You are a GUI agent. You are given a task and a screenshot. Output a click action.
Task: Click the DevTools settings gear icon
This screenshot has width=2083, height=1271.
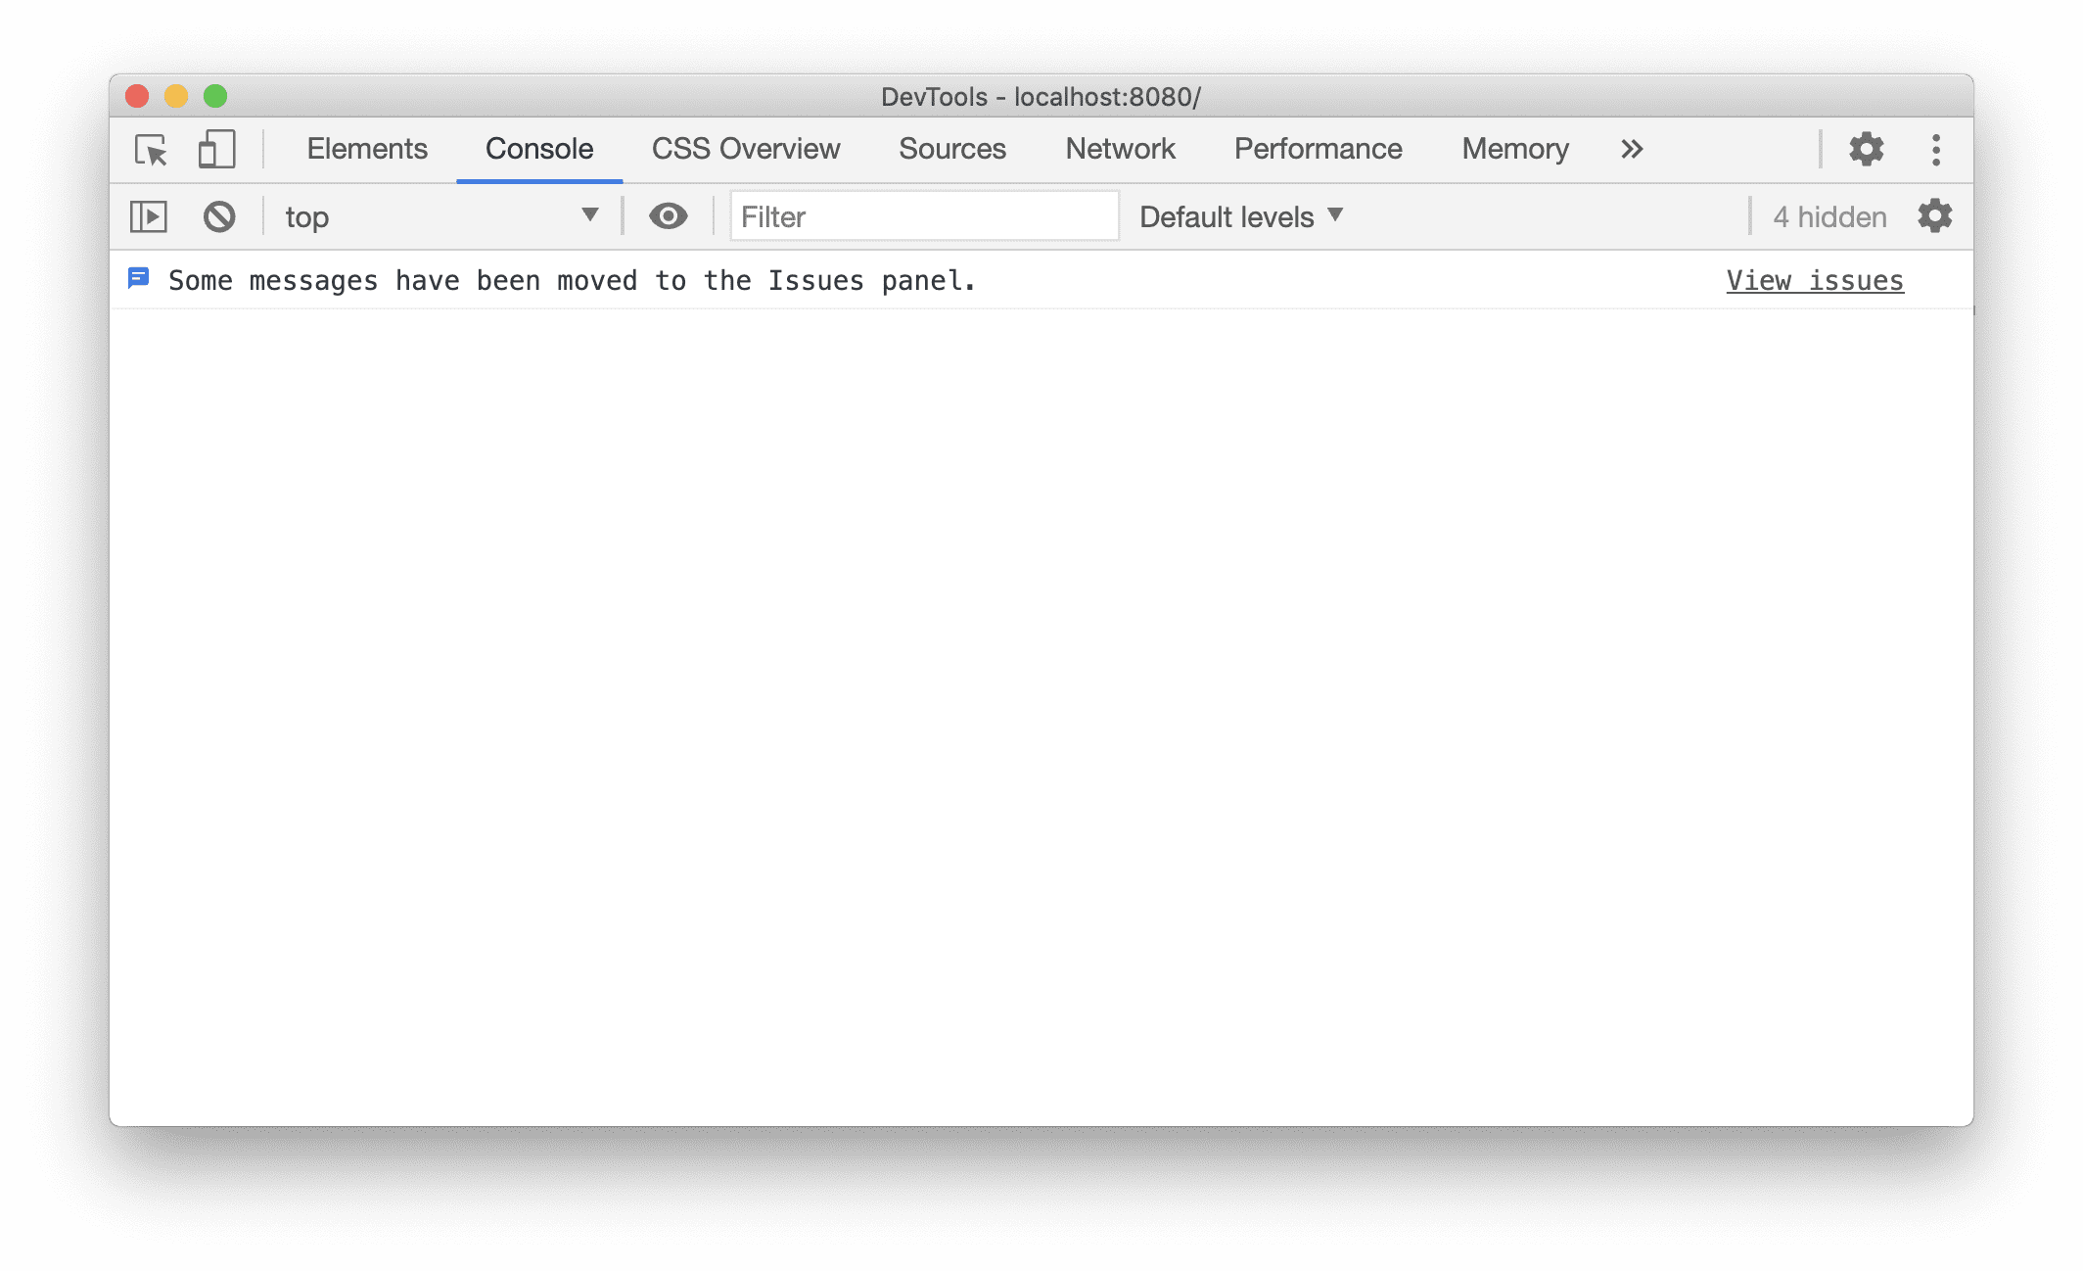pos(1866,147)
